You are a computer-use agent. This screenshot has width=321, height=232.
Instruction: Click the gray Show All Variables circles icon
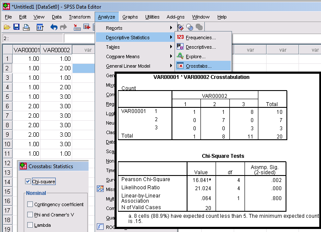pyautogui.click(x=199, y=27)
